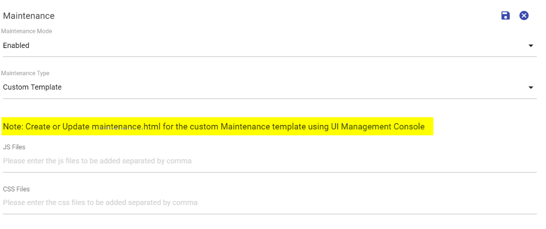The image size is (546, 229).
Task: Click the word 'comma' in CSS placeholder
Action: (187, 203)
